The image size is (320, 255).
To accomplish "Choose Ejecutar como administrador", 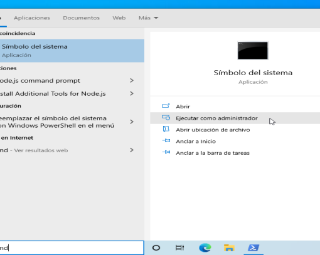I will coord(216,118).
